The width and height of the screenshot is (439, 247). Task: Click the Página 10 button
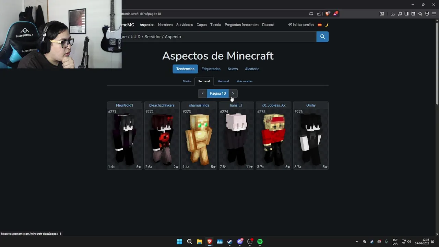coord(218,93)
